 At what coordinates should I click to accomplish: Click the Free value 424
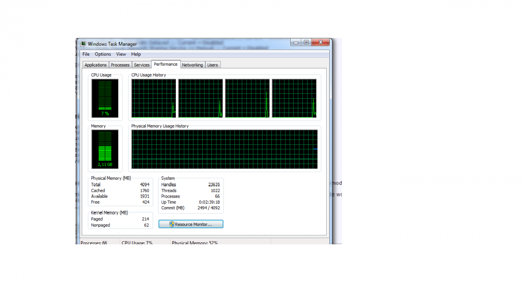[x=146, y=202]
